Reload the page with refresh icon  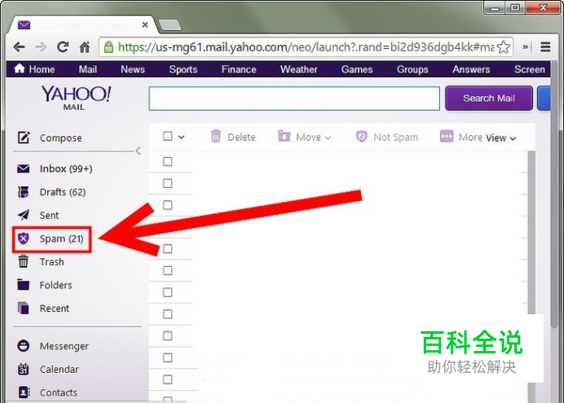tap(63, 46)
